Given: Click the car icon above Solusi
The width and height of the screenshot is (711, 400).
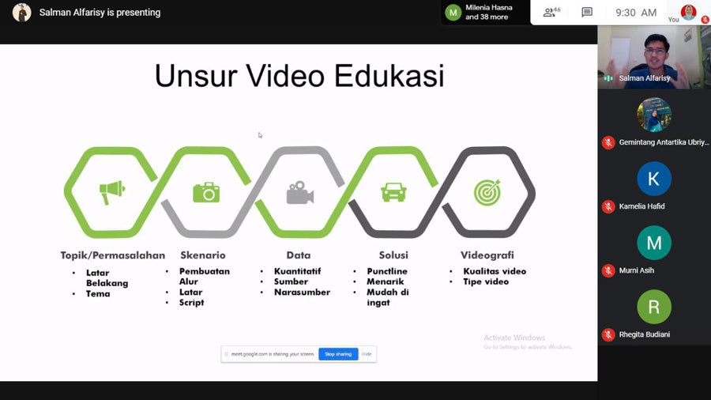Looking at the screenshot, I should [x=393, y=192].
